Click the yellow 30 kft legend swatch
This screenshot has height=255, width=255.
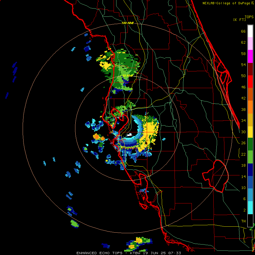pos(250,132)
